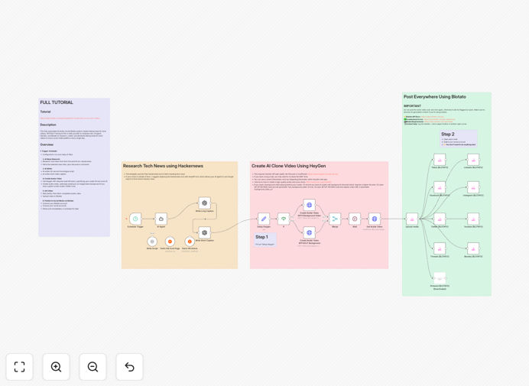Zoom out of the workflow canvas
529x386 pixels.
(x=92, y=367)
